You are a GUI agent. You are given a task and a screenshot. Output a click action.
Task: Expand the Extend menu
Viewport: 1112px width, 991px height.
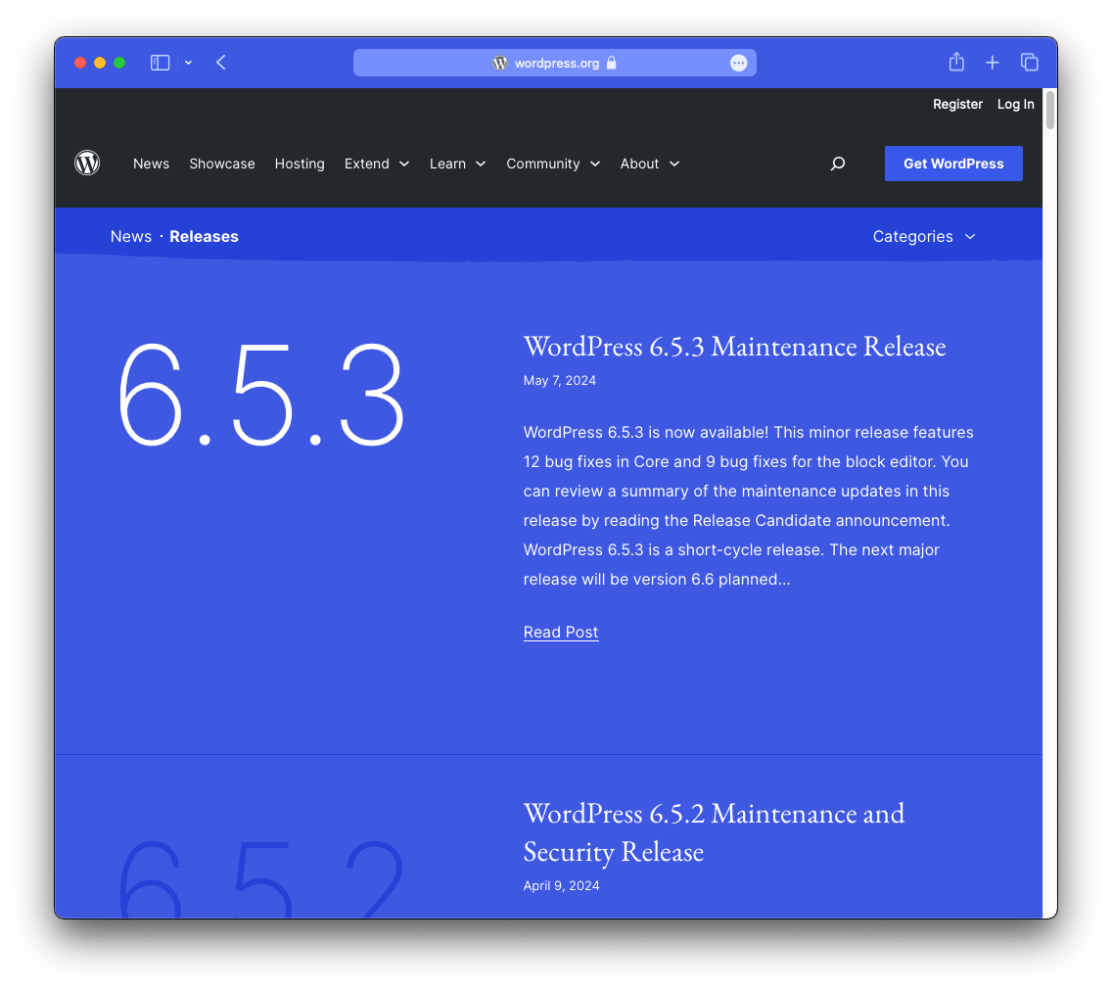pyautogui.click(x=376, y=164)
